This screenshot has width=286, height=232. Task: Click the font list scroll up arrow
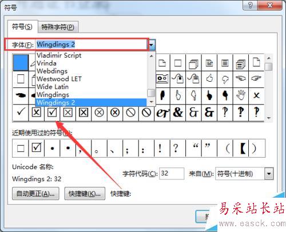pyautogui.click(x=152, y=56)
